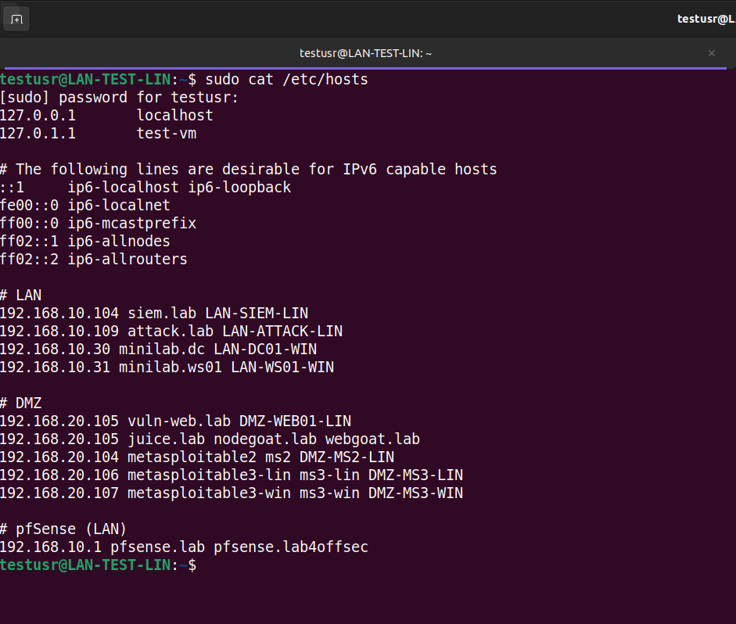Click the 'ff00::0 ip6-mcastprefix' line
The height and width of the screenshot is (624, 736).
(98, 224)
